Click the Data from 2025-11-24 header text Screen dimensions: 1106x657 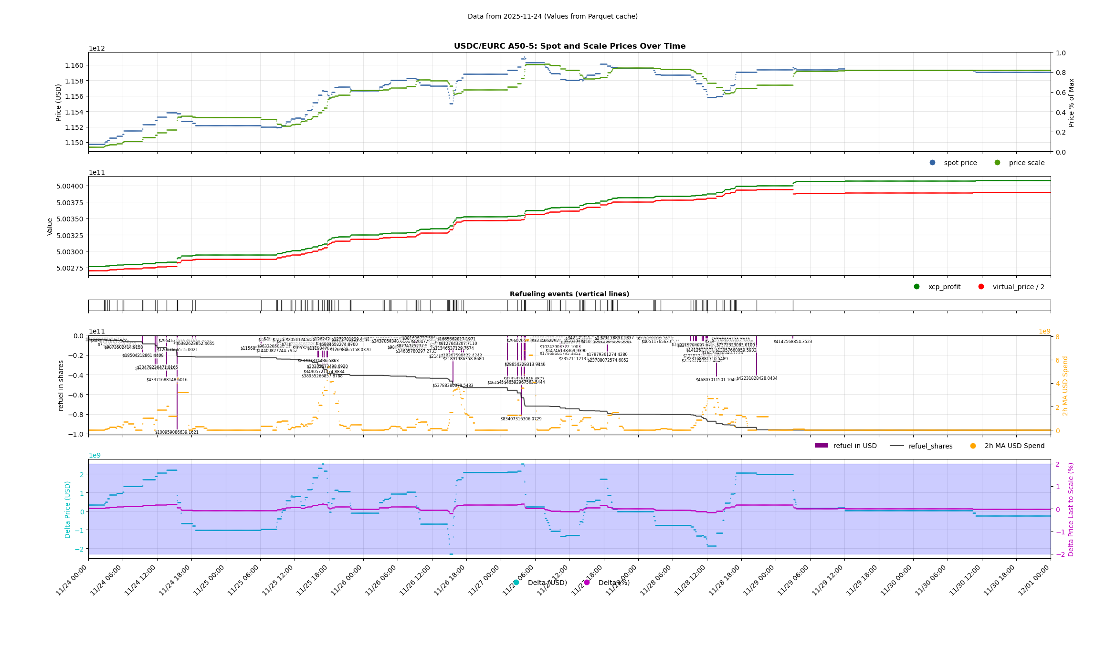coord(552,16)
